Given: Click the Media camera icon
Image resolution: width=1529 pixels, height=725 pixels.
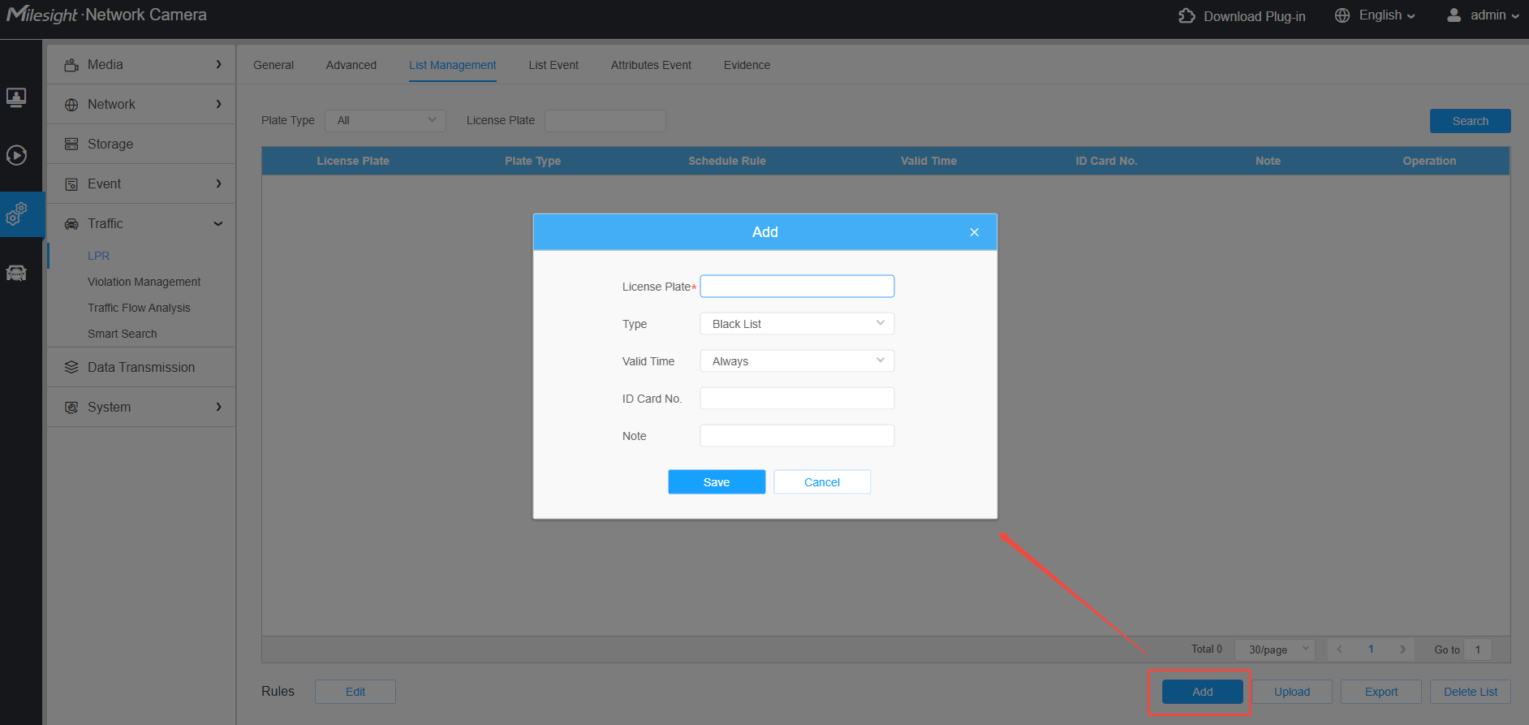Looking at the screenshot, I should pos(71,65).
